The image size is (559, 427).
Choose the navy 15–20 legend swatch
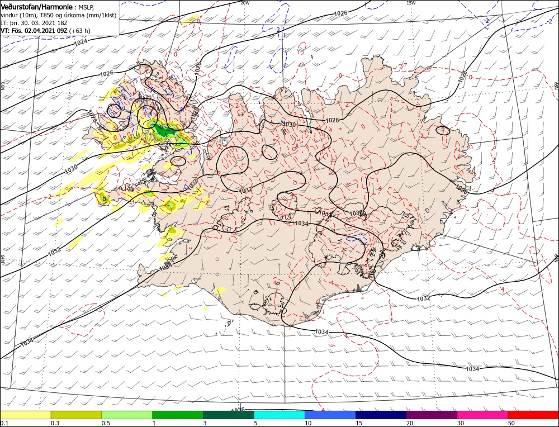(x=381, y=415)
